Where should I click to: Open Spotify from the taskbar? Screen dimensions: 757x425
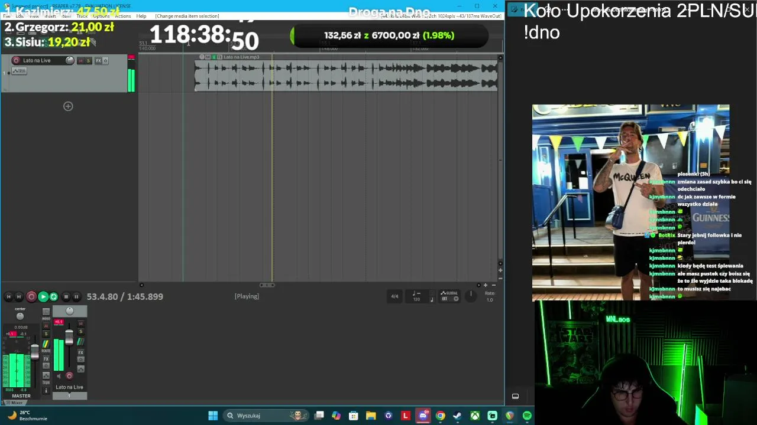pos(527,416)
